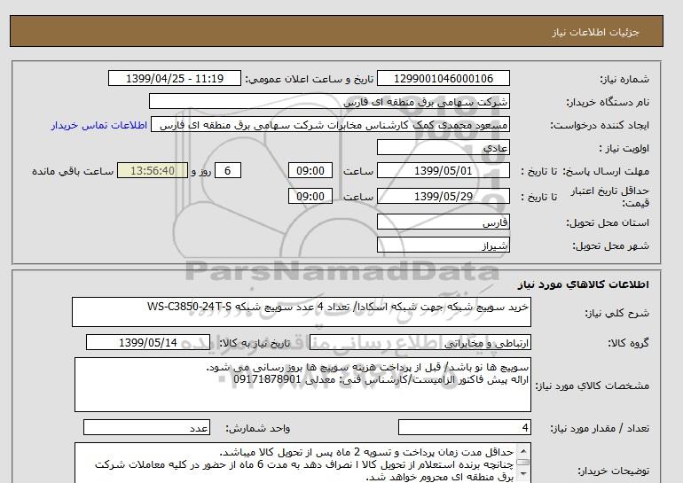Click label شماره نیاز

pyautogui.click(x=624, y=79)
